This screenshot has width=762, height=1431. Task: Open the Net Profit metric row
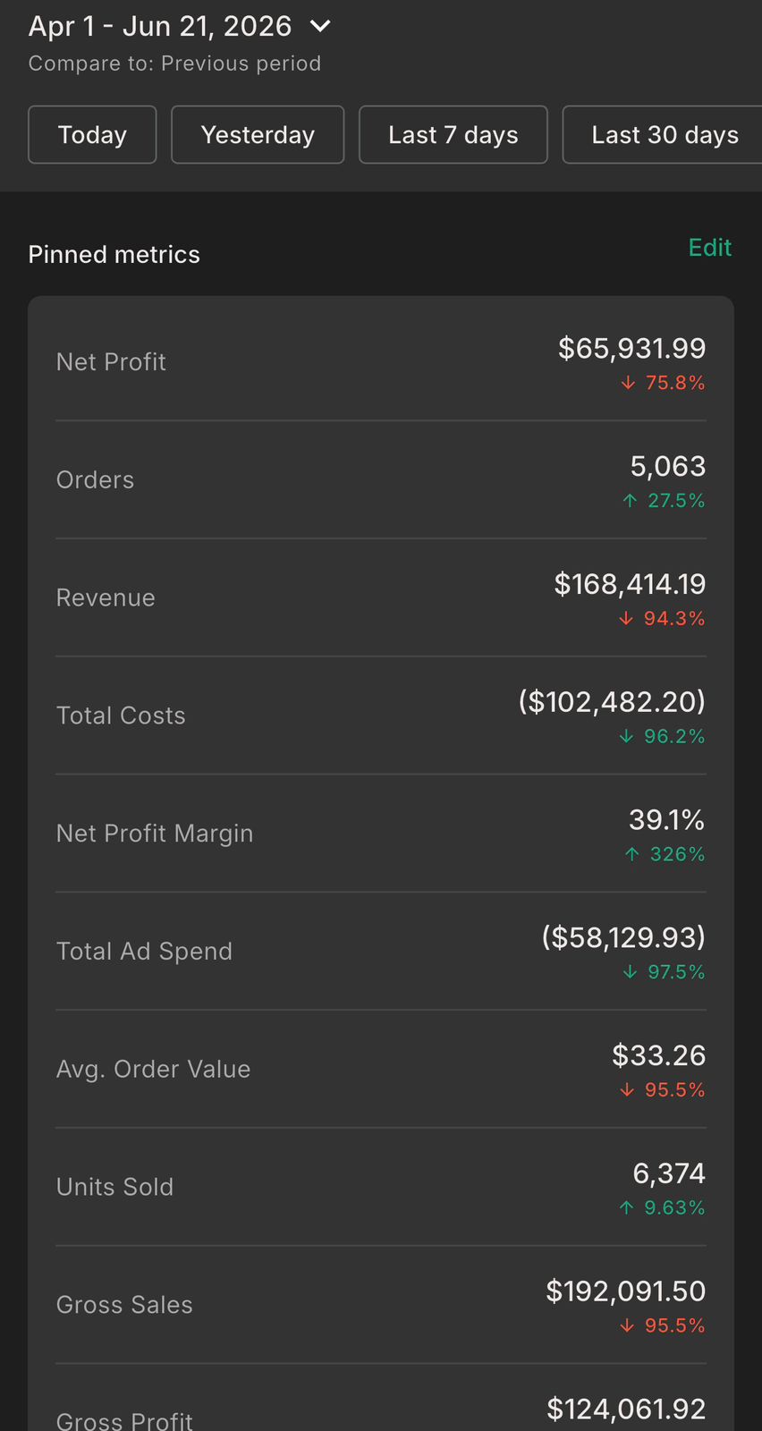(381, 362)
